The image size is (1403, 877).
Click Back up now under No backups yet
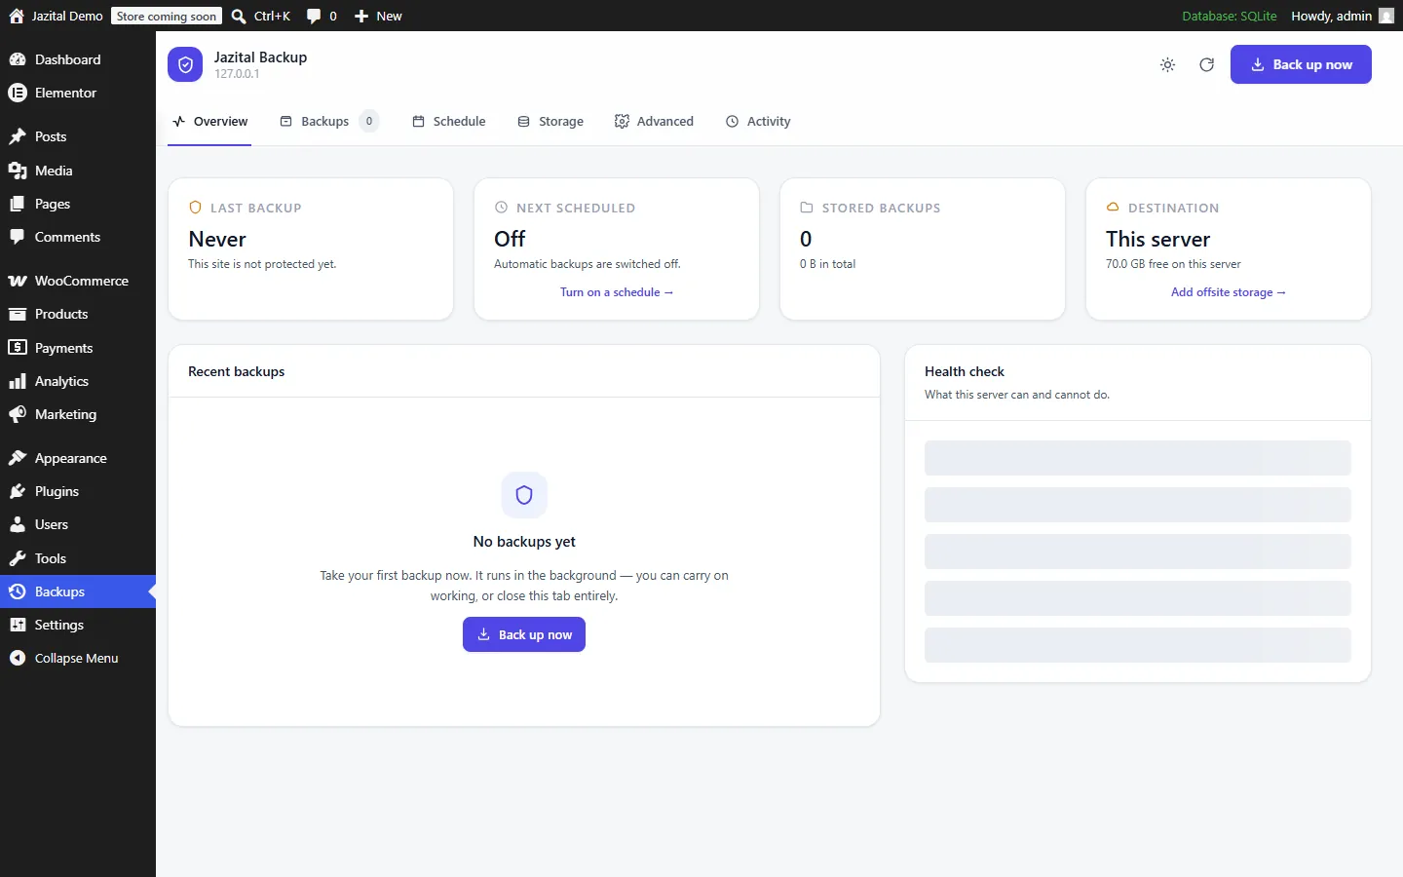tap(524, 634)
